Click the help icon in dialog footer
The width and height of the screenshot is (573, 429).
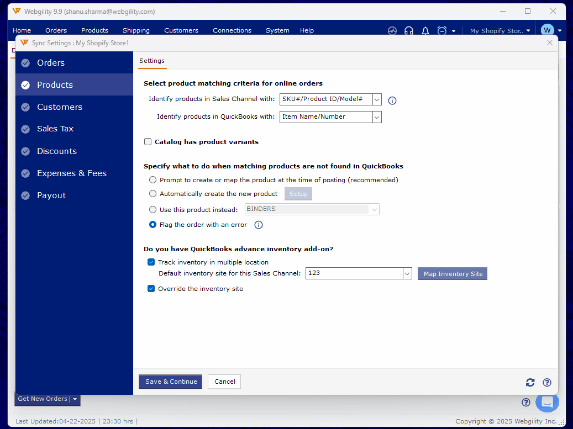547,383
